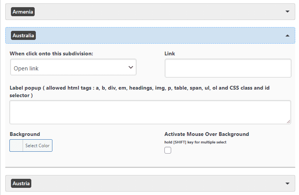The width and height of the screenshot is (299, 195).
Task: Collapse the Australia section using its arrow
Action: [x=288, y=36]
